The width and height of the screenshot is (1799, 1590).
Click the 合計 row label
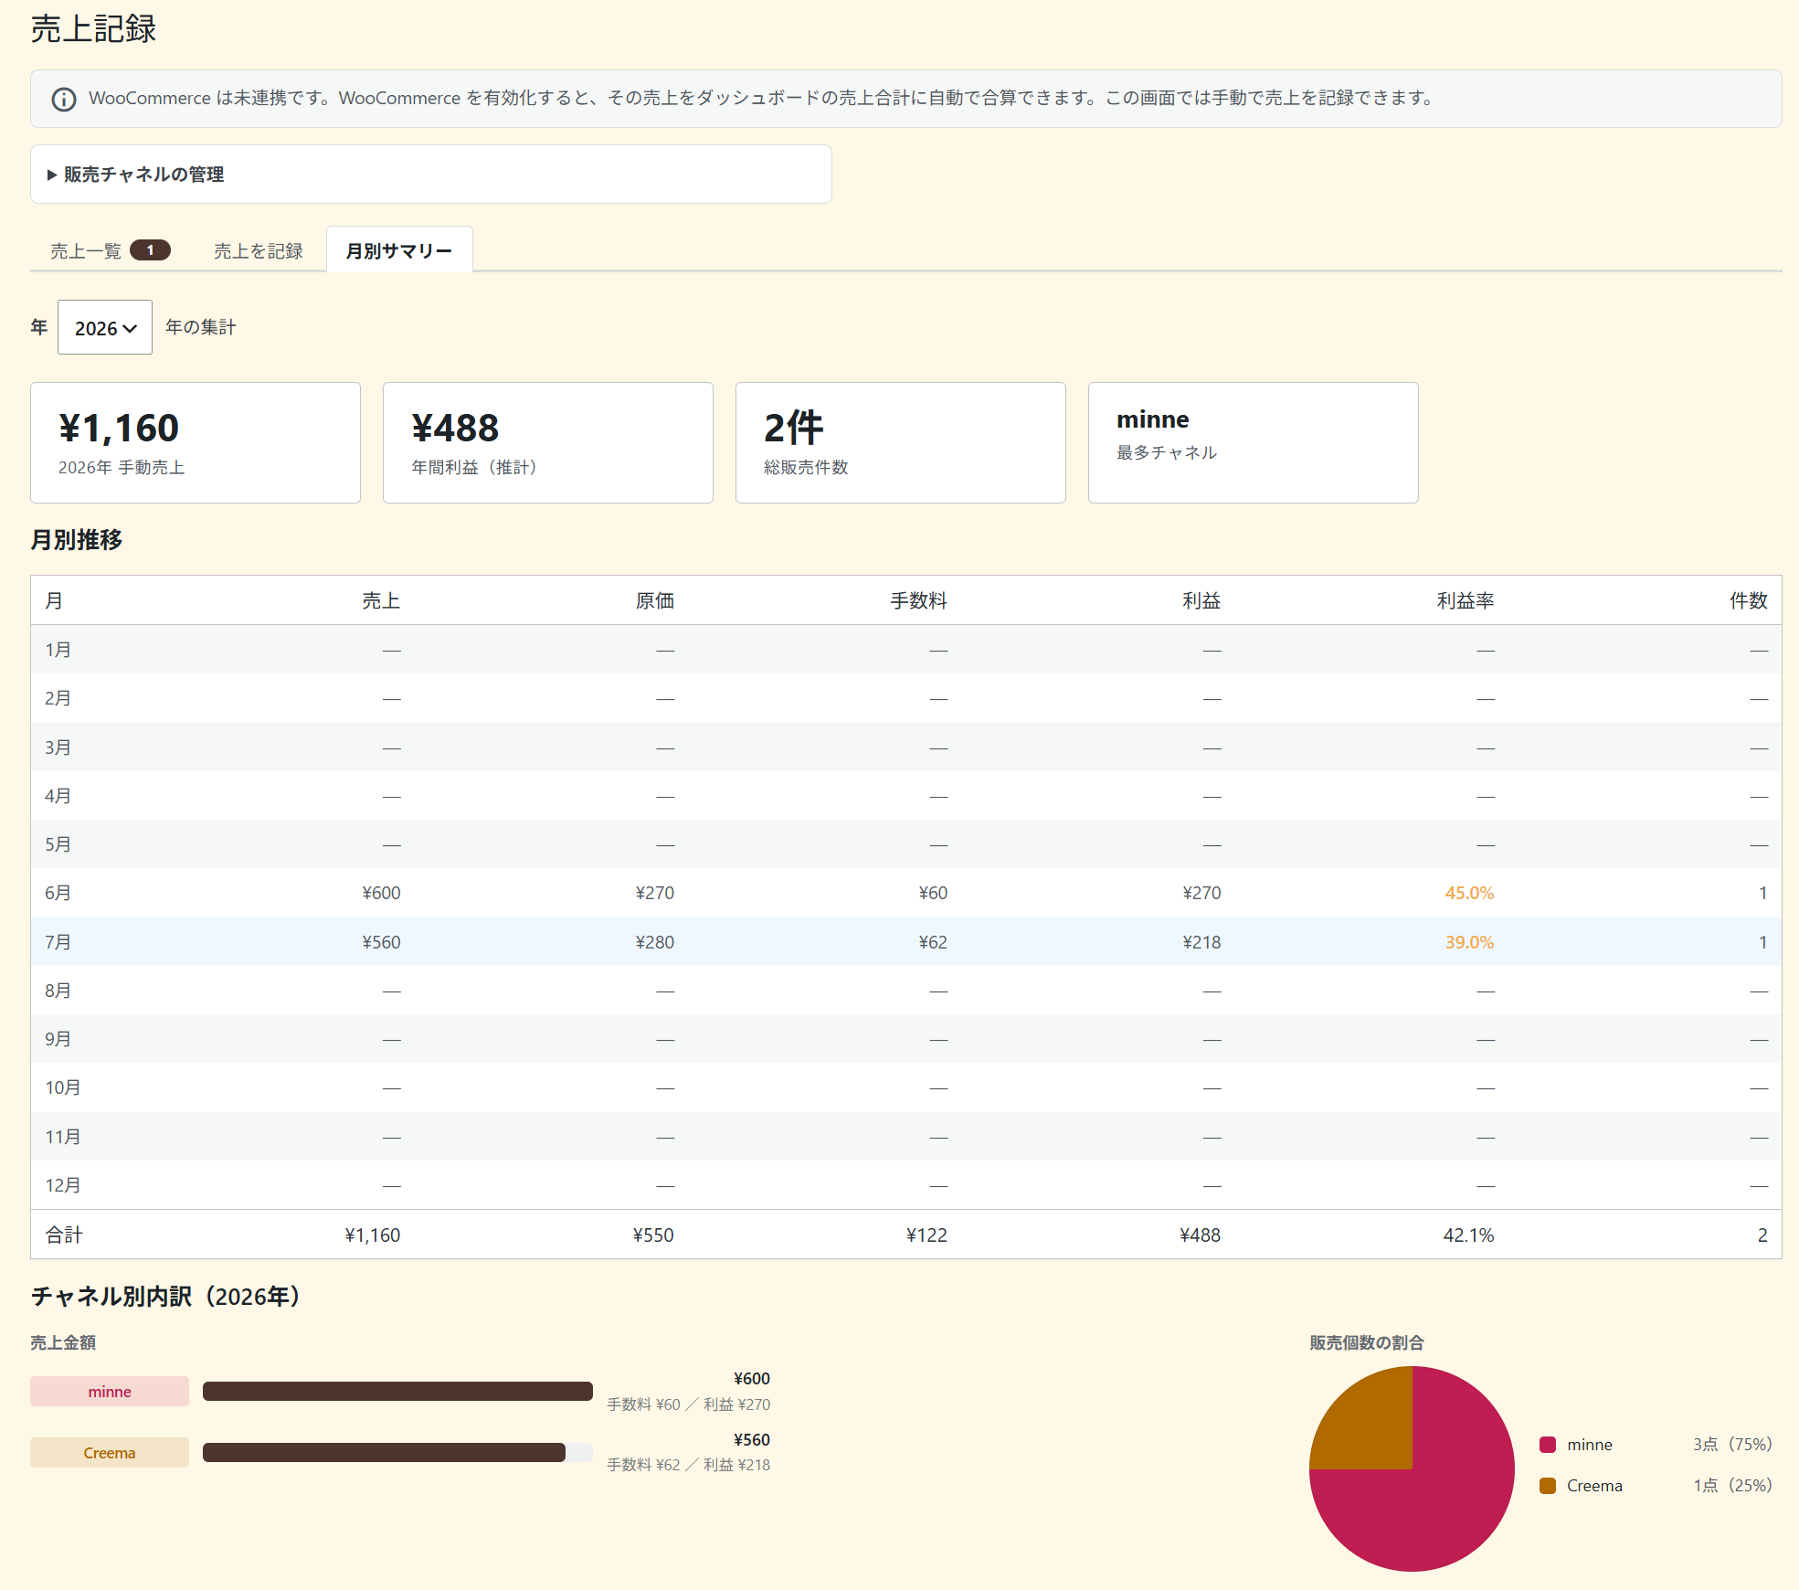[64, 1235]
